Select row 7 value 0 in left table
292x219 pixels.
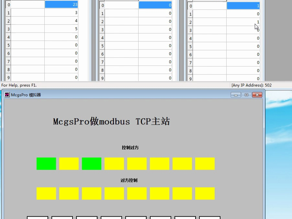(x=61, y=61)
